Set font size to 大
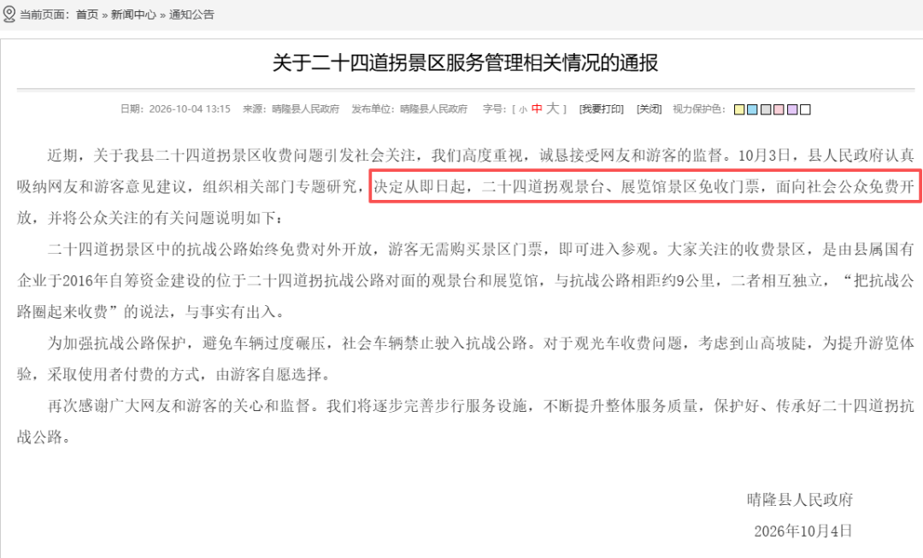923x558 pixels. pos(552,109)
